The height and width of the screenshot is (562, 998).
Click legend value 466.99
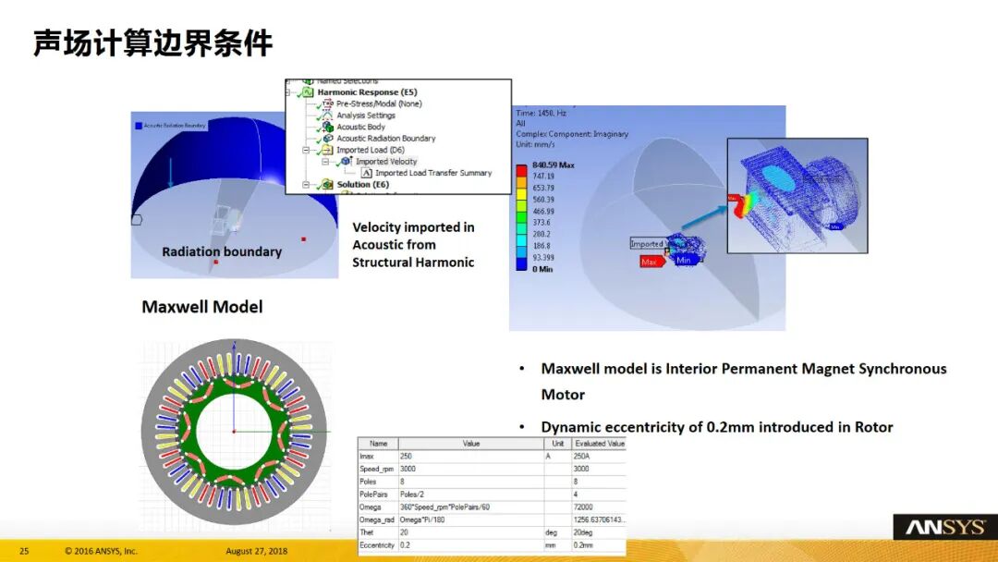tap(543, 212)
